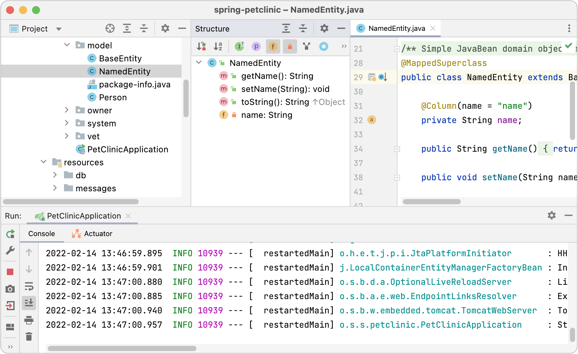Screen dimensions: 578x354
Task: Open the Project panel settings gear
Action: pos(165,29)
